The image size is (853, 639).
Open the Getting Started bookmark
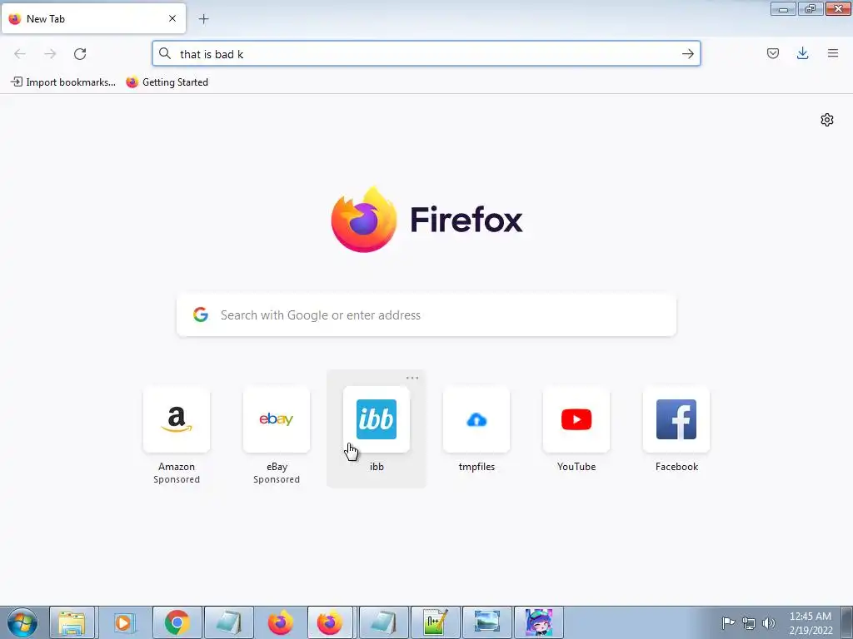[167, 82]
